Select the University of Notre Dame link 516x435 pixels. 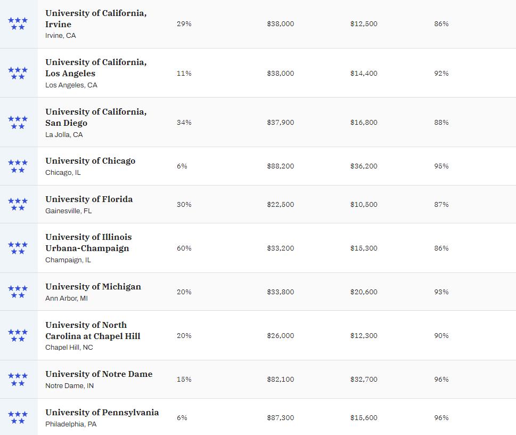pyautogui.click(x=99, y=374)
